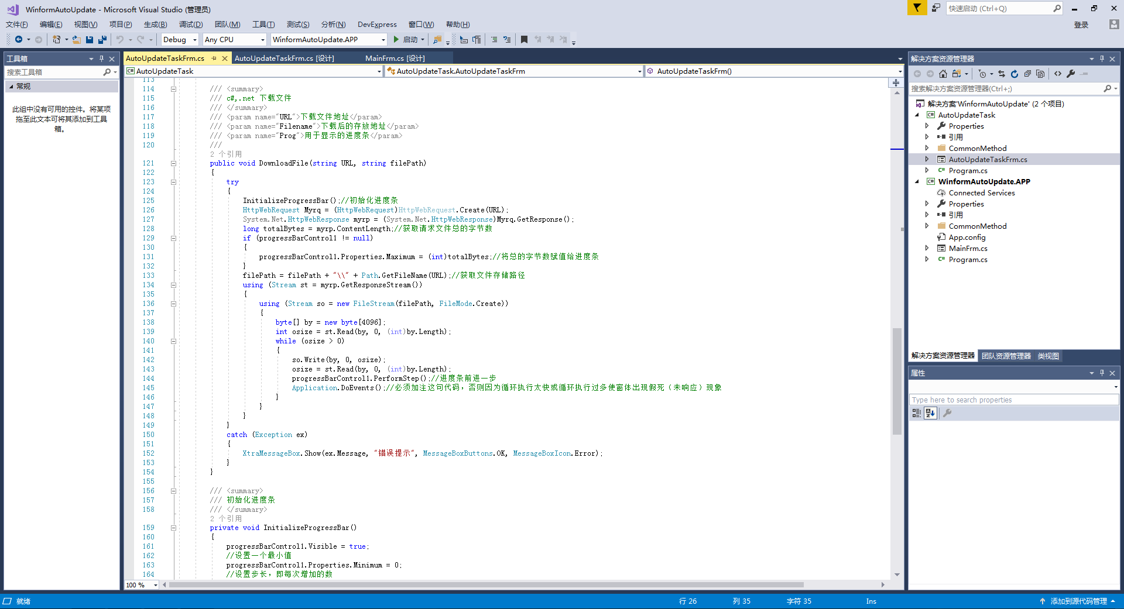Viewport: 1124px width, 609px height.
Task: Click the Uncomment selected lines icon
Action: [x=507, y=40]
